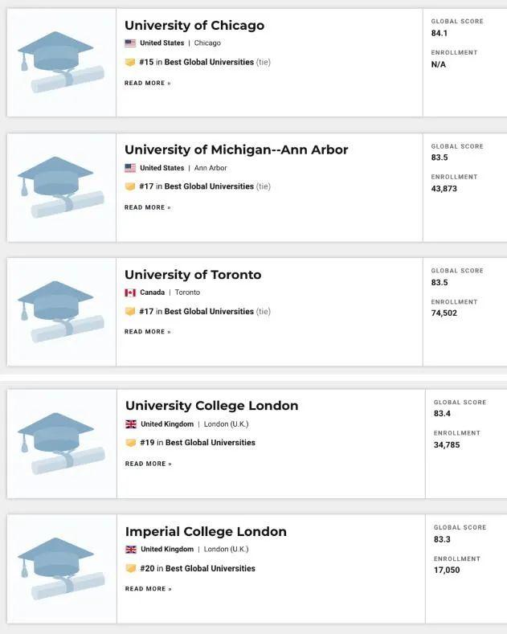Open the Imperial College London title link
The image size is (507, 634).
pyautogui.click(x=206, y=532)
